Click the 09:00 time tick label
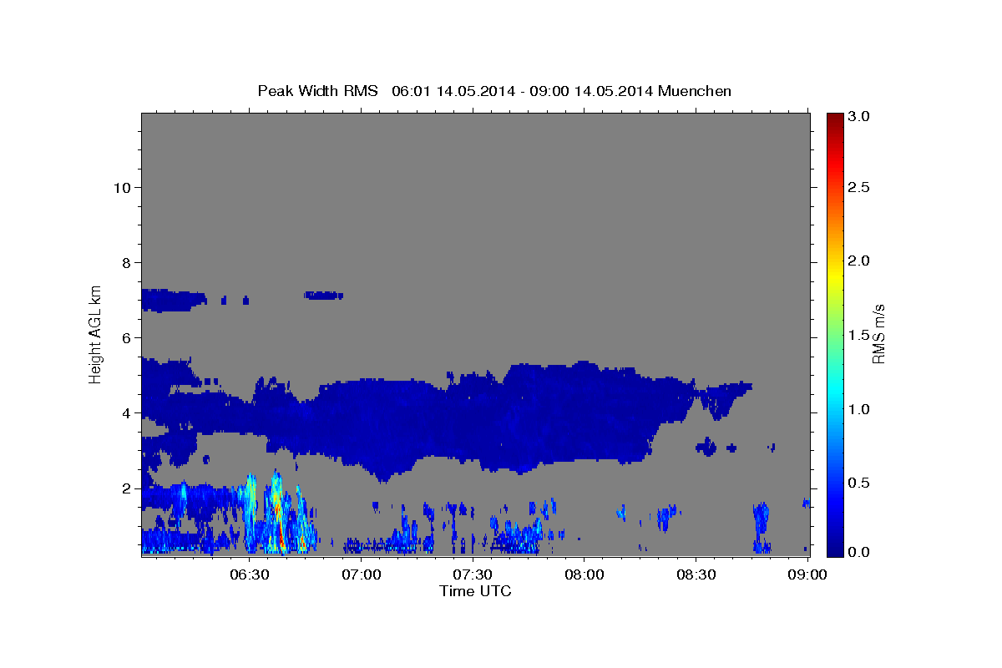This screenshot has width=1002, height=668. tap(808, 574)
